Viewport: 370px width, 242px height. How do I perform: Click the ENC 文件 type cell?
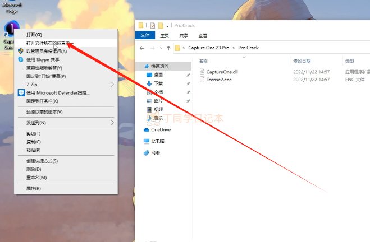(x=355, y=80)
